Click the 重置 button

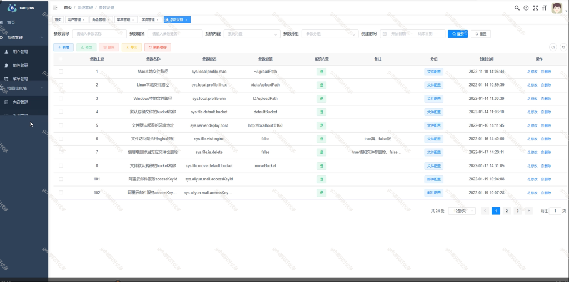[x=481, y=34]
